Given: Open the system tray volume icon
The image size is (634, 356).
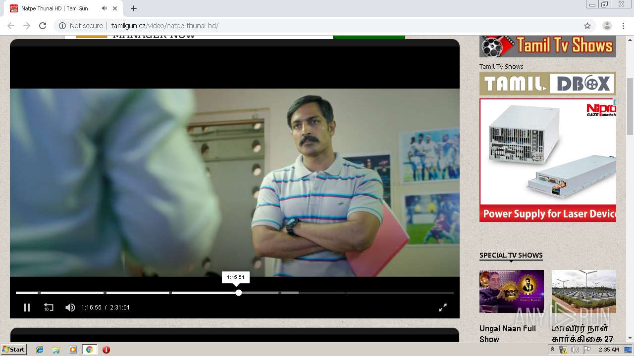Looking at the screenshot, I should coord(575,350).
